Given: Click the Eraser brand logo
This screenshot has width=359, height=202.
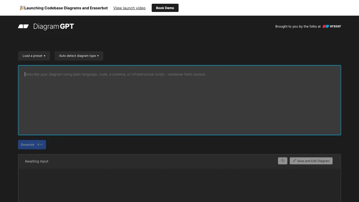Looking at the screenshot, I should pos(332,26).
